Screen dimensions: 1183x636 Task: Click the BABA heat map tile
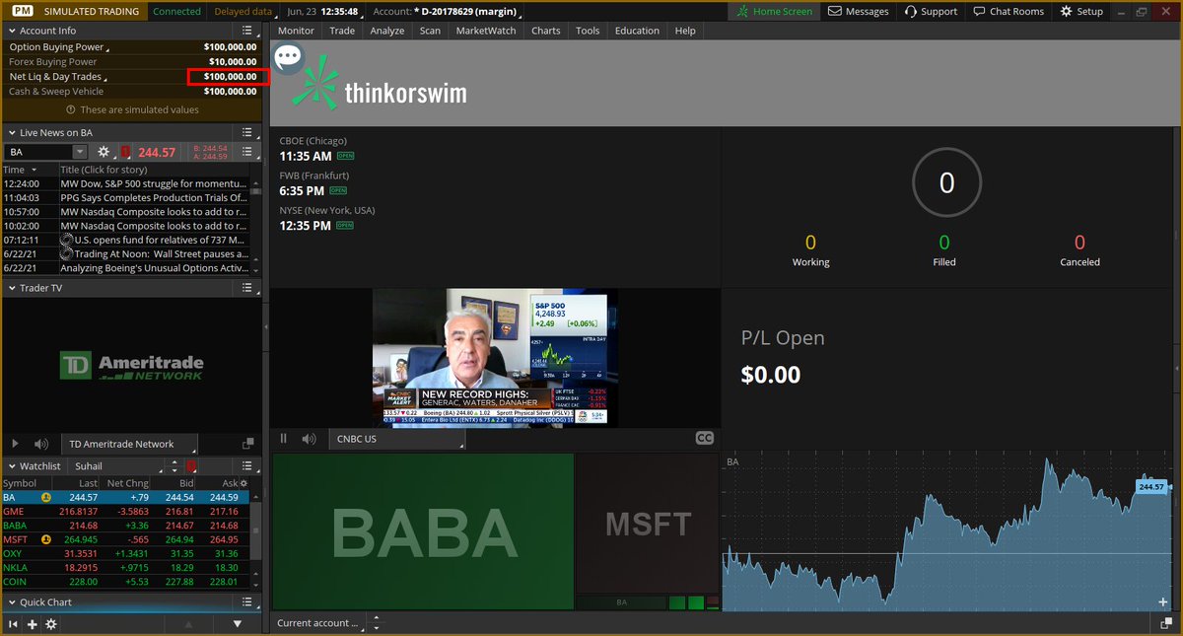coord(424,531)
